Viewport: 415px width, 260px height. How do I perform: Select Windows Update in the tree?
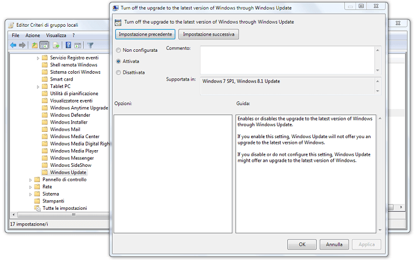[x=68, y=173]
